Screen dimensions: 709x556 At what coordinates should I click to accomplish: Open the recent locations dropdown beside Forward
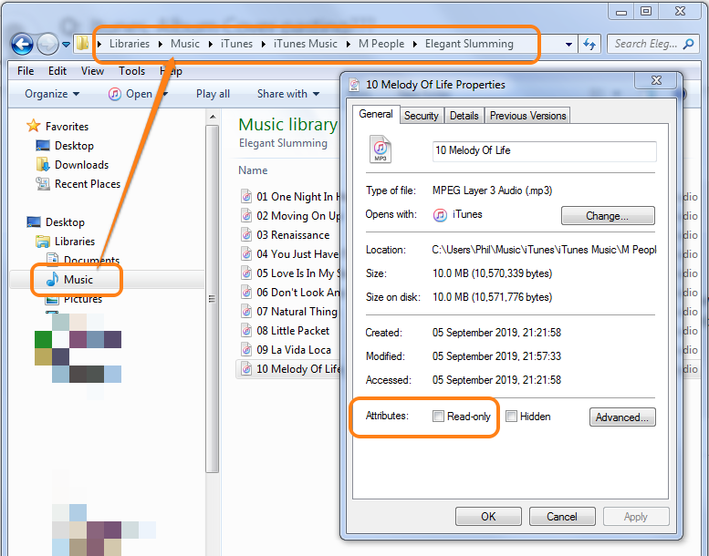coord(66,45)
